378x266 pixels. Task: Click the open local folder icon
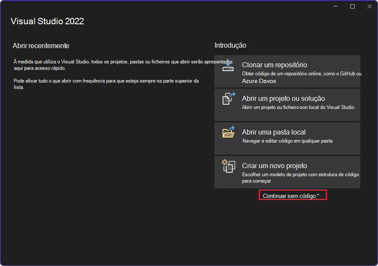click(228, 132)
